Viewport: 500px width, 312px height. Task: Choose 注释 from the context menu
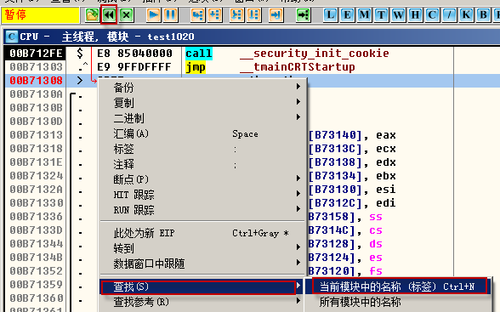(202, 164)
